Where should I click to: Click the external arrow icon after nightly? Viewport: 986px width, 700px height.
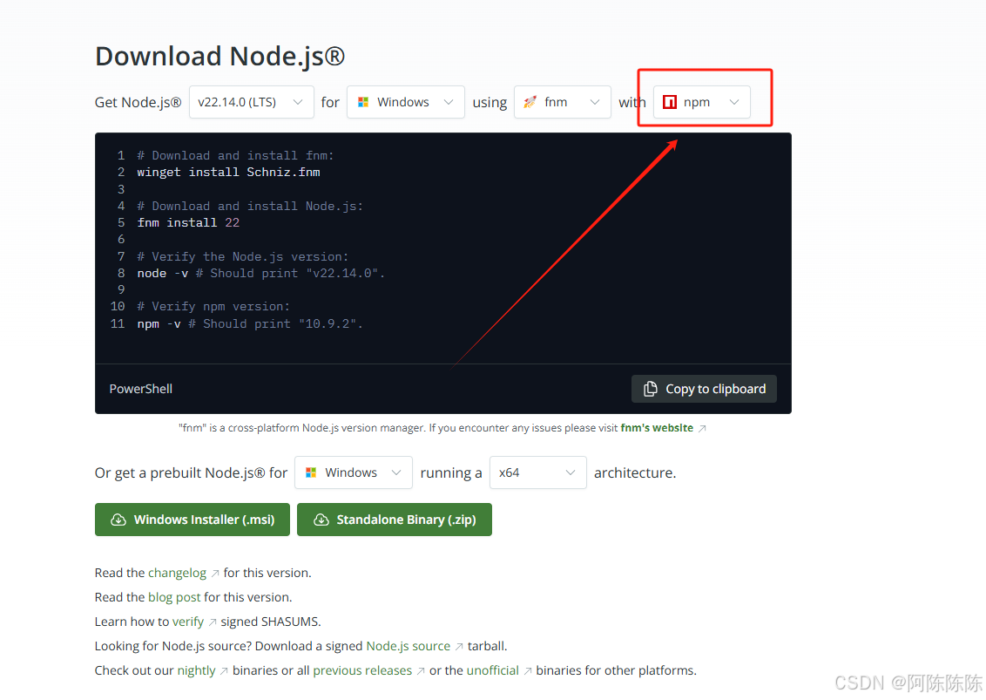click(224, 671)
